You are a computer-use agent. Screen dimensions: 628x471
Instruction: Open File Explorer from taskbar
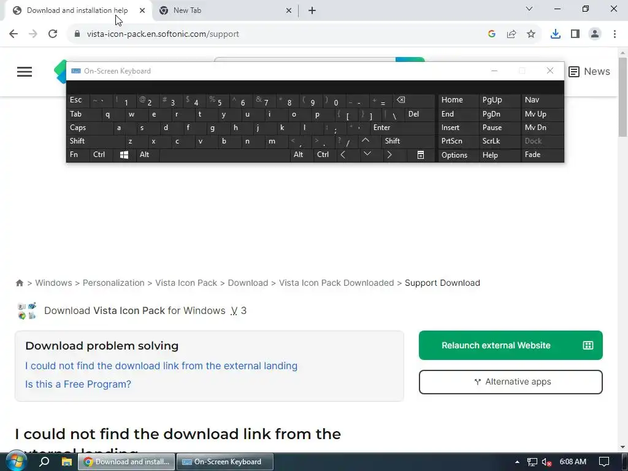point(66,462)
